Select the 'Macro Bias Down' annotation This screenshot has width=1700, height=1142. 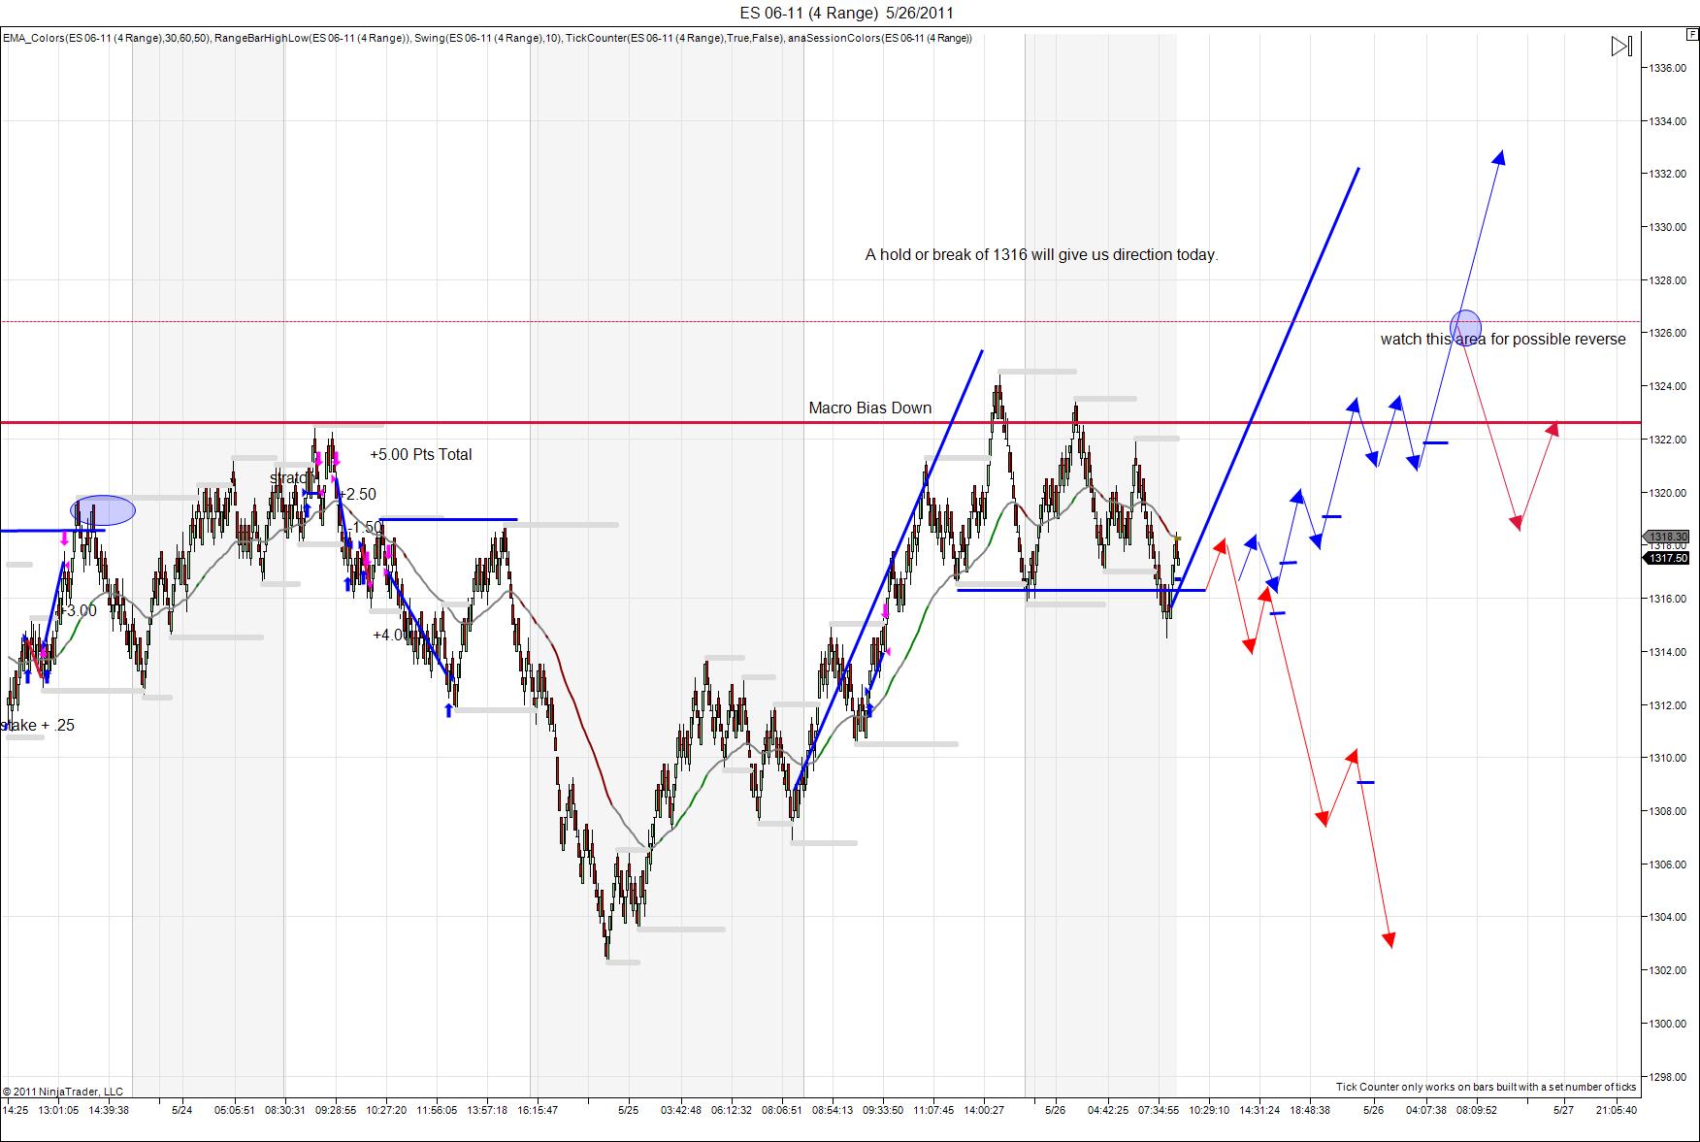(870, 408)
